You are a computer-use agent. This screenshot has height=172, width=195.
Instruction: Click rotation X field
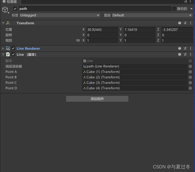pos(102,35)
